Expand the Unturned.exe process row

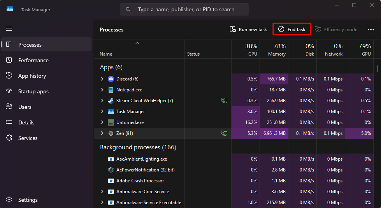tap(102, 122)
